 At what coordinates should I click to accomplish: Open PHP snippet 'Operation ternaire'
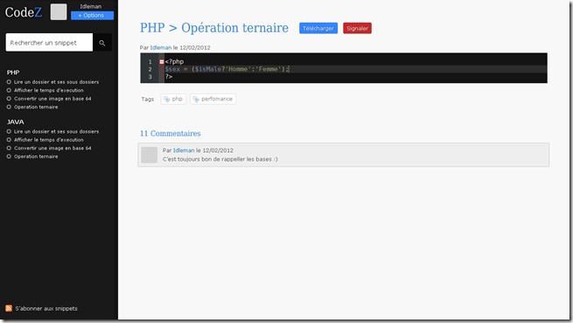pyautogui.click(x=36, y=107)
